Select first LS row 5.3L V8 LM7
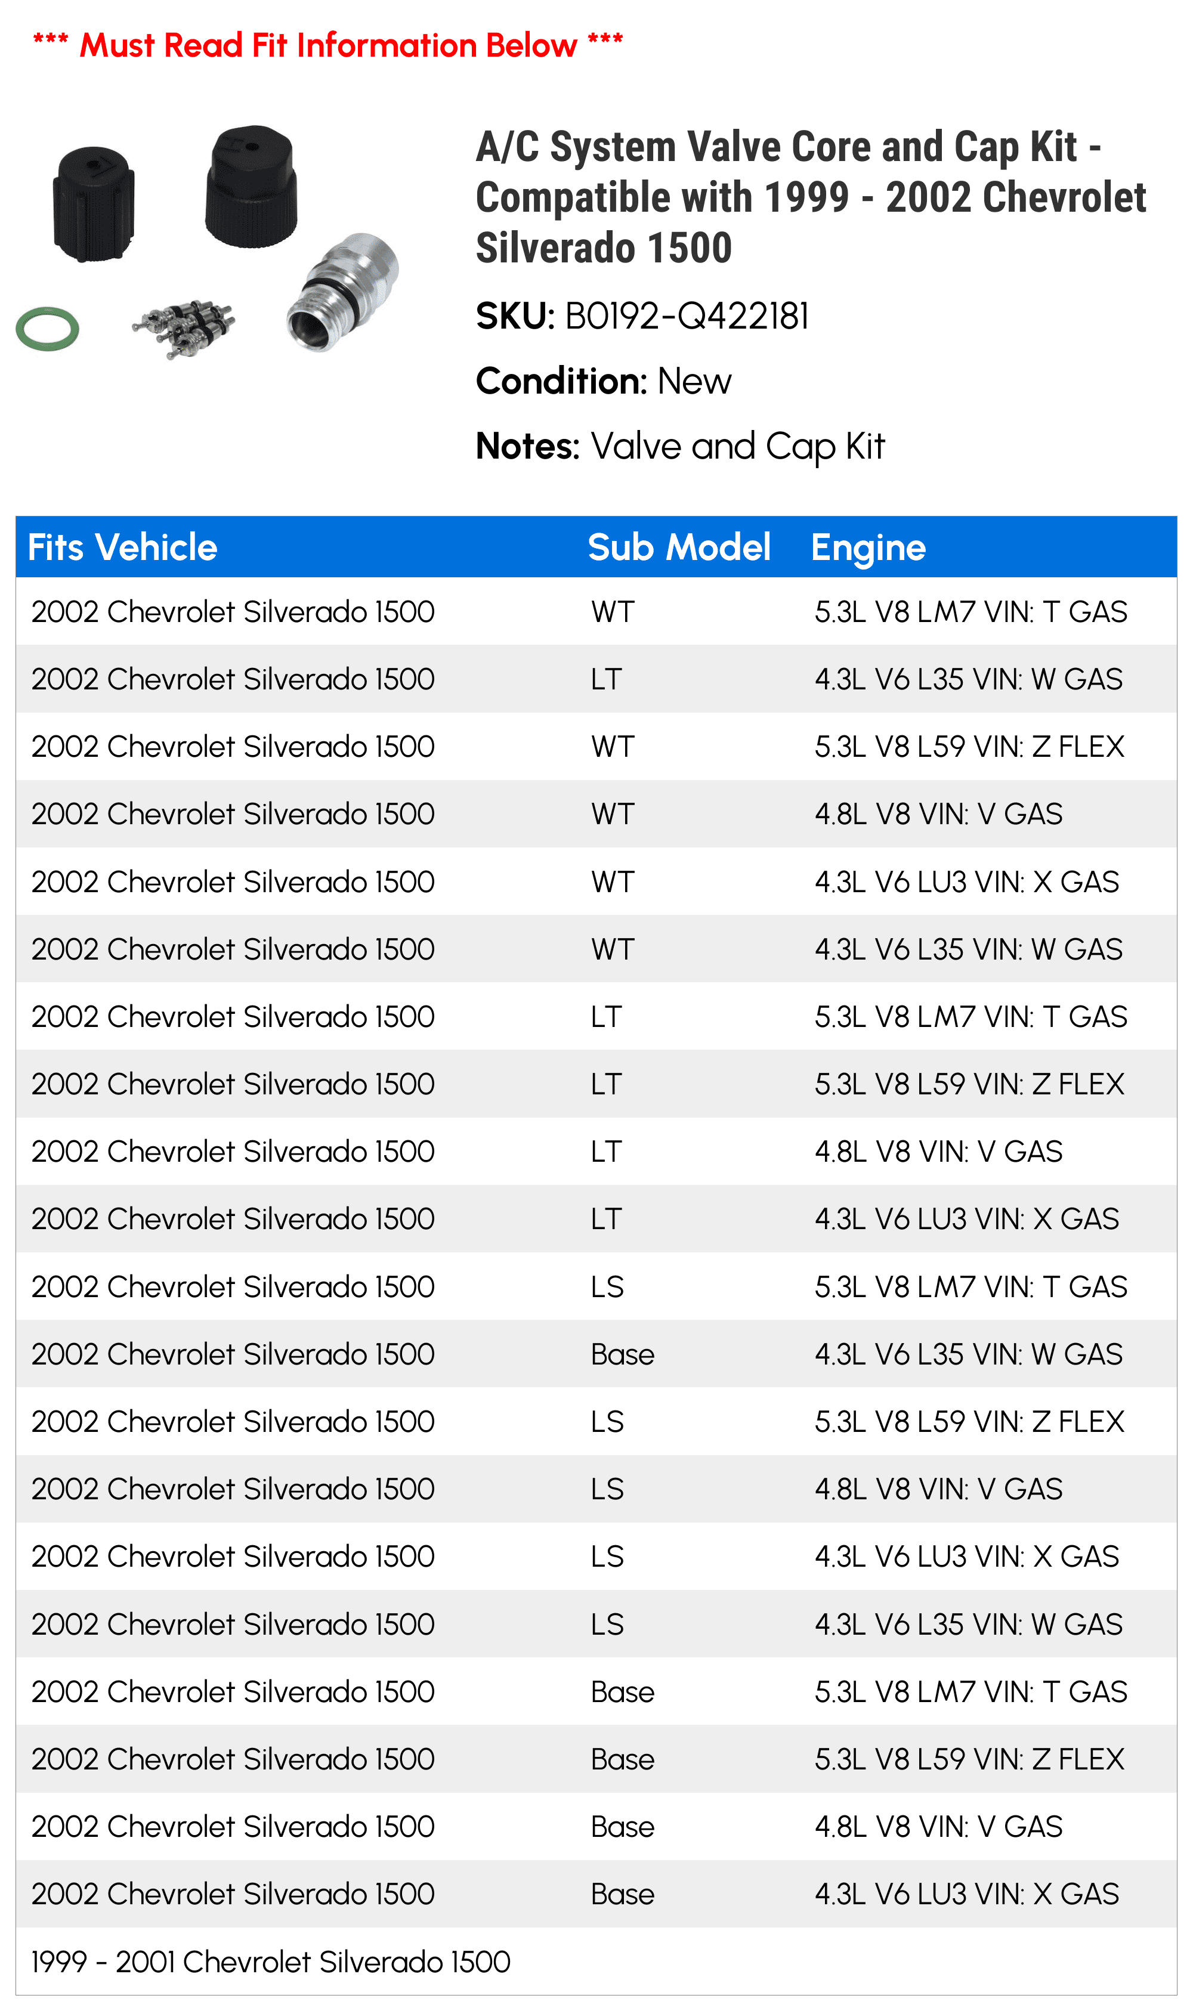1193x2011 pixels. click(596, 1287)
